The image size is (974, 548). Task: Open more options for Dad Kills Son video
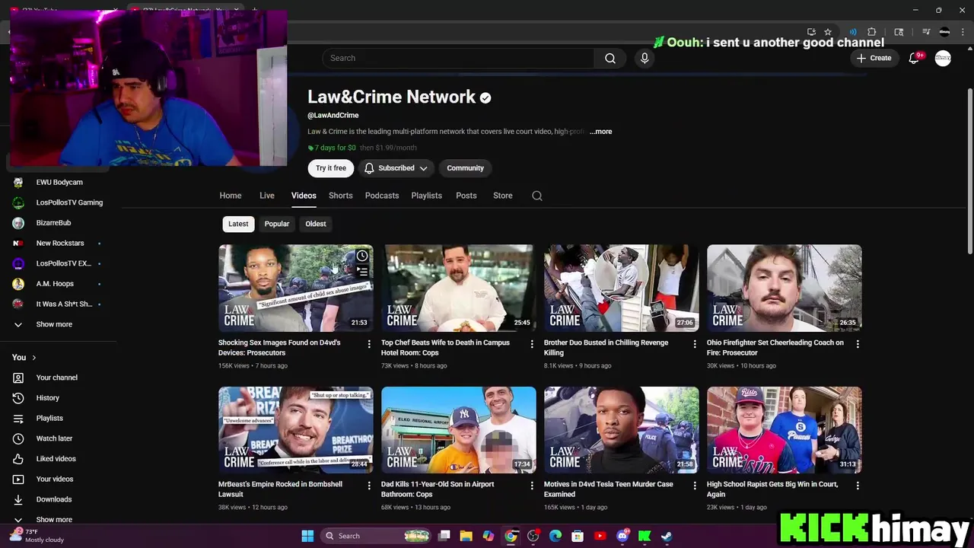[x=532, y=486]
